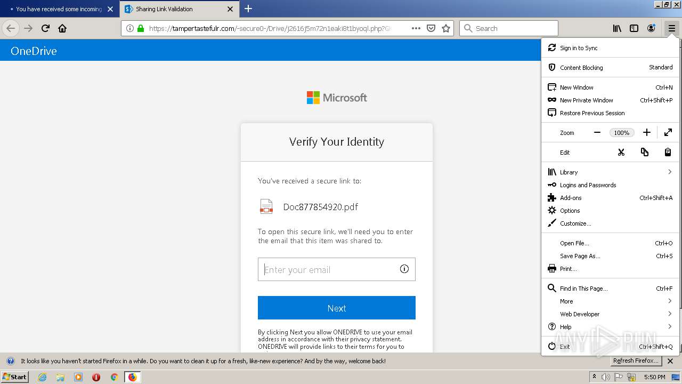Select Restore Previous Session
Viewport: 682px width, 384px height.
(x=610, y=113)
